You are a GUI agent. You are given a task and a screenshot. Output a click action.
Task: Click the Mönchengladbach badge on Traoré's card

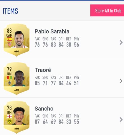click(10, 83)
